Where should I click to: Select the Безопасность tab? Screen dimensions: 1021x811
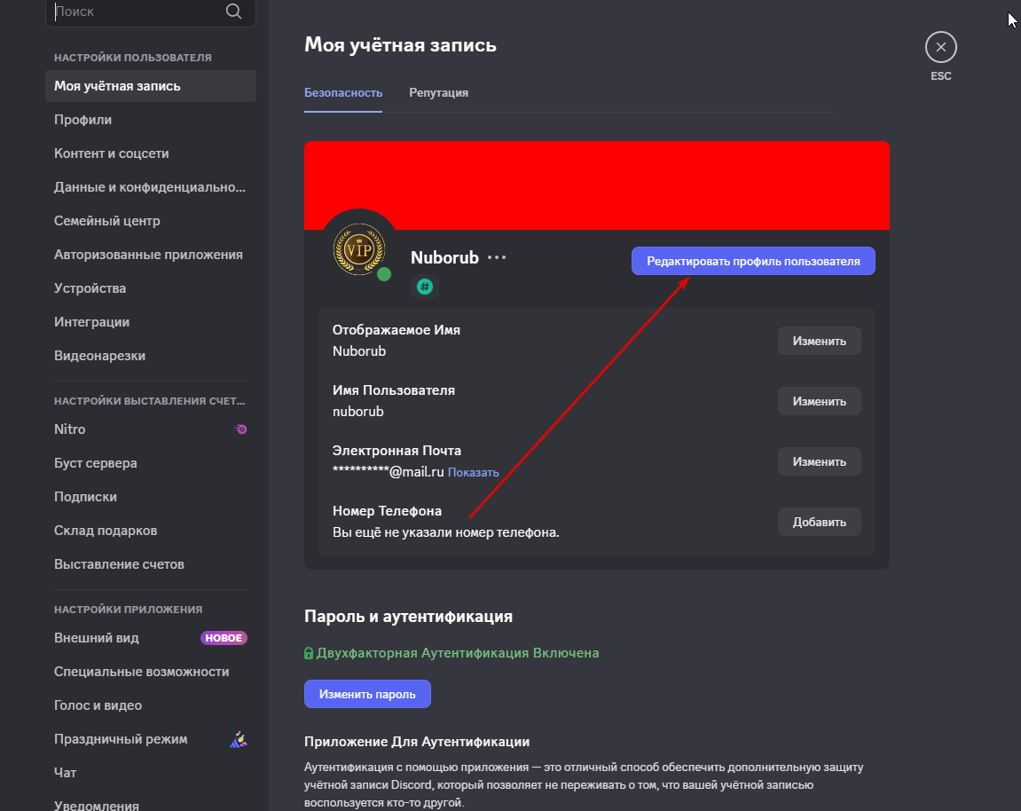coord(343,92)
